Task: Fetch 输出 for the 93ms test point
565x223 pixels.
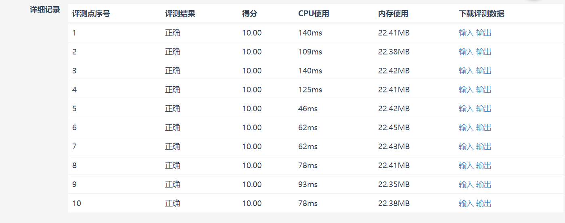Action: [483, 185]
